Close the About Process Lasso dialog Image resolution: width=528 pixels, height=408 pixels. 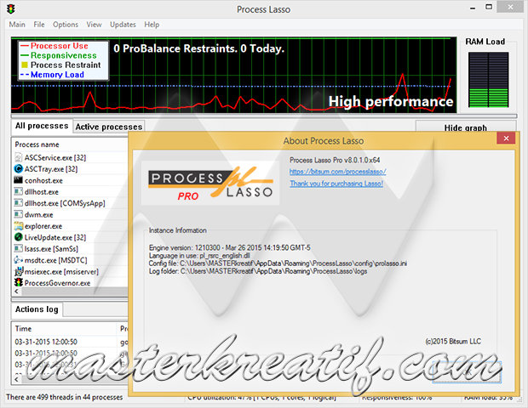506,139
